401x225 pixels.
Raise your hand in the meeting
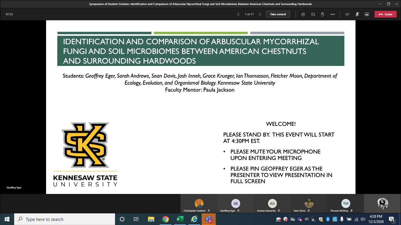(x=323, y=14)
